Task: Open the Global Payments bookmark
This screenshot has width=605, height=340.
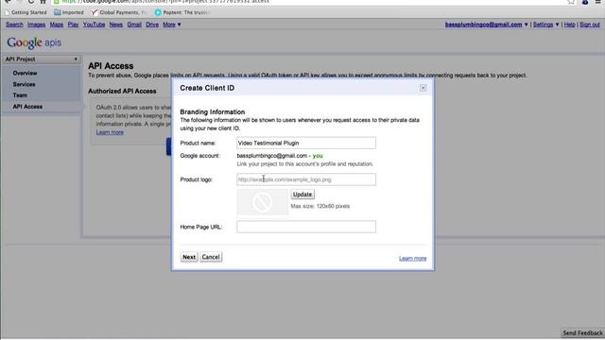Action: click(x=119, y=12)
